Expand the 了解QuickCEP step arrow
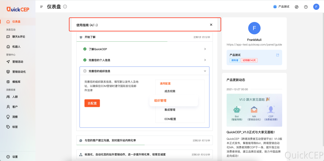Viewport: 324px width, 161px height. [205, 49]
